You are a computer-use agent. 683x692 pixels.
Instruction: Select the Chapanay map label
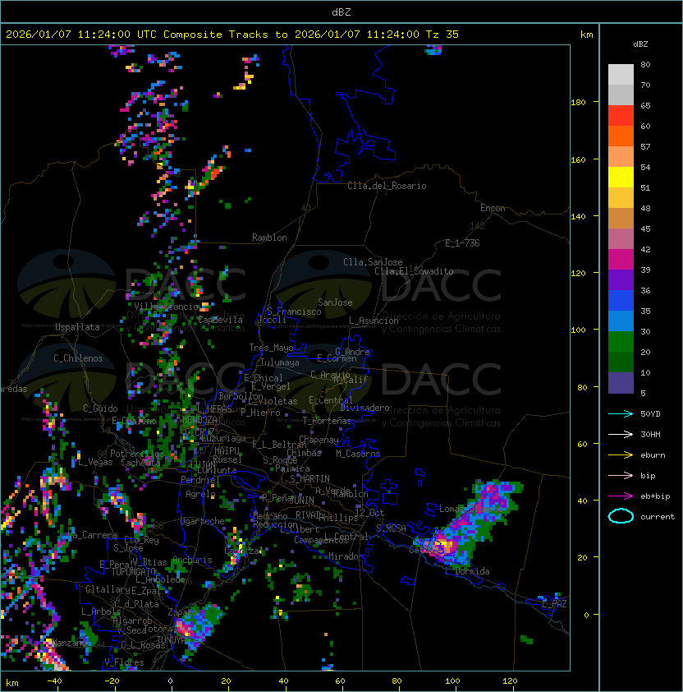319,440
